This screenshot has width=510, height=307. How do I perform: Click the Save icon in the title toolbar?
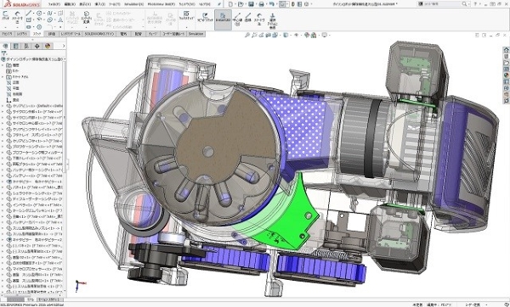[251, 4]
